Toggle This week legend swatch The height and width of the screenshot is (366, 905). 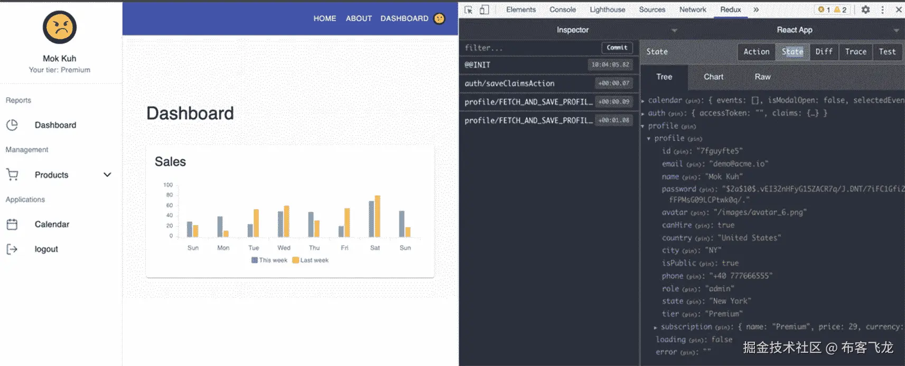(x=255, y=260)
